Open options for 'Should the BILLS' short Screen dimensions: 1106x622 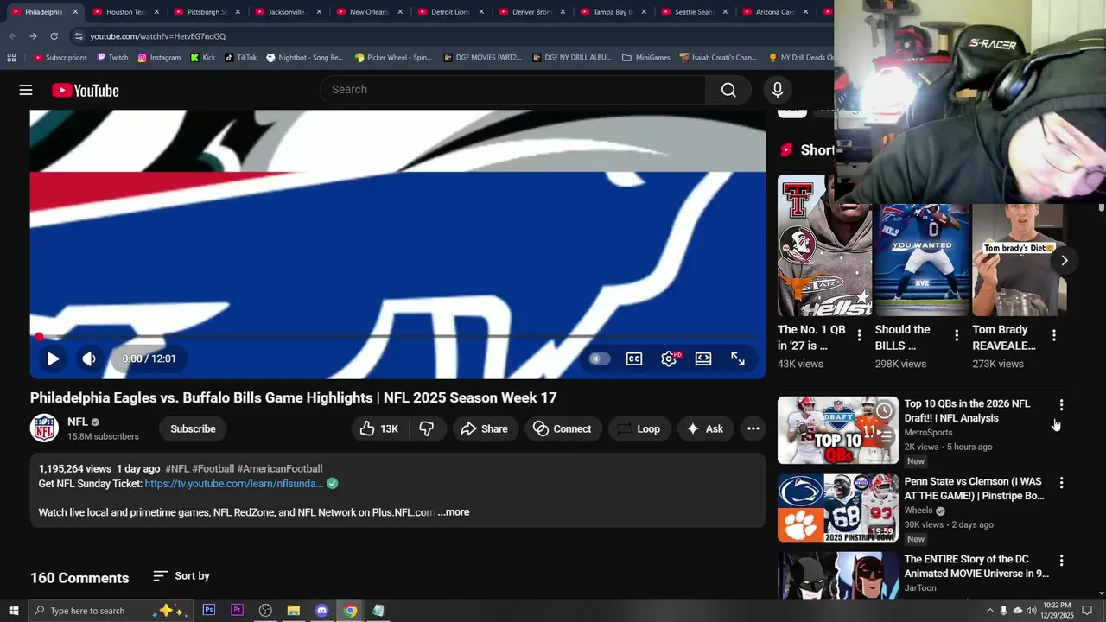pos(957,335)
